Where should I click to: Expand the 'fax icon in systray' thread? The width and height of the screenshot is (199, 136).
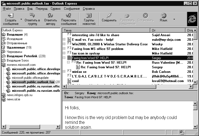tap(64, 53)
